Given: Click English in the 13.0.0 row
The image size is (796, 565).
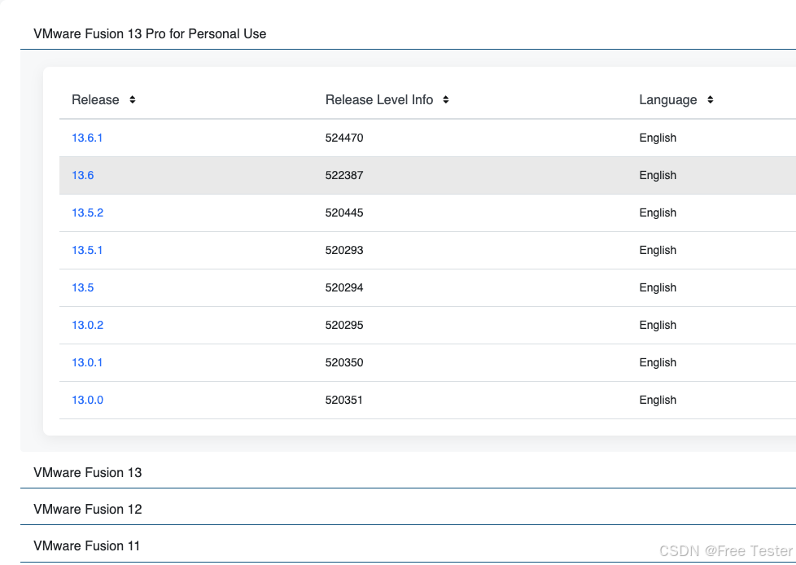Looking at the screenshot, I should (x=658, y=401).
